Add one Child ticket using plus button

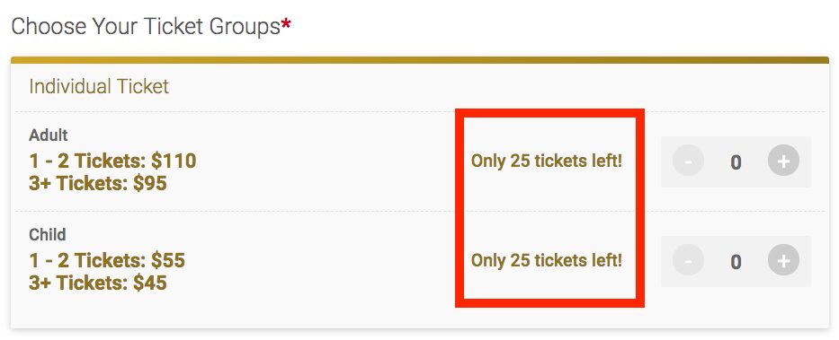click(783, 260)
